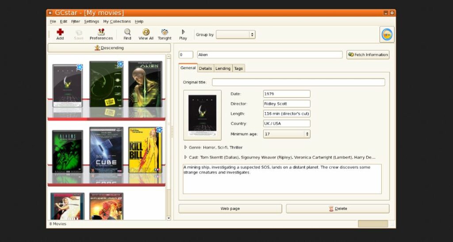Click the Add movie red cross icon
Viewport: 453px width, 242px height.
(60, 32)
